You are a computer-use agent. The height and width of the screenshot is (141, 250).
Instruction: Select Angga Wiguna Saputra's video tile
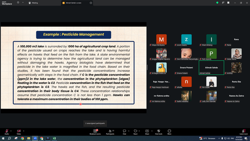click(x=161, y=54)
